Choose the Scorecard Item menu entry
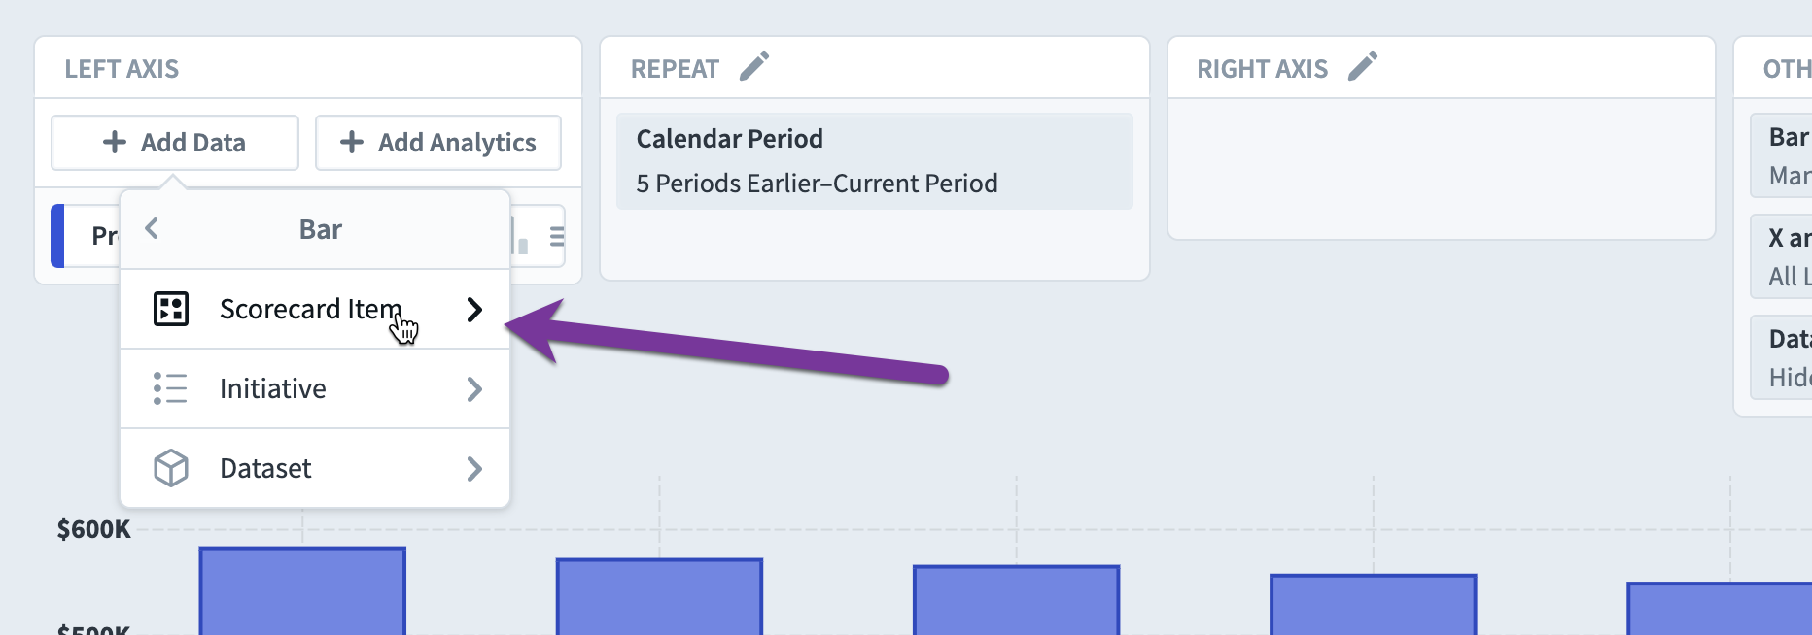This screenshot has width=1812, height=635. pyautogui.click(x=315, y=309)
